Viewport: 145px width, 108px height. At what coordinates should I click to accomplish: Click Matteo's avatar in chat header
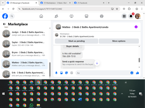58,27
